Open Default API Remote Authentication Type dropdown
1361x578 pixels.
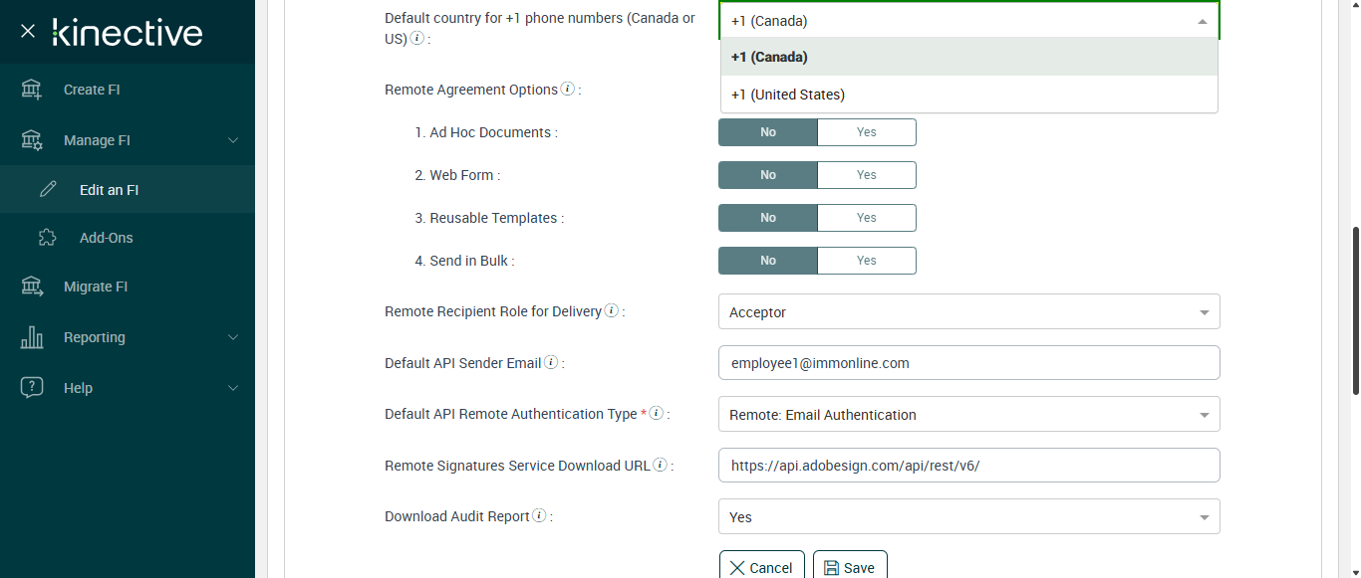pos(968,415)
